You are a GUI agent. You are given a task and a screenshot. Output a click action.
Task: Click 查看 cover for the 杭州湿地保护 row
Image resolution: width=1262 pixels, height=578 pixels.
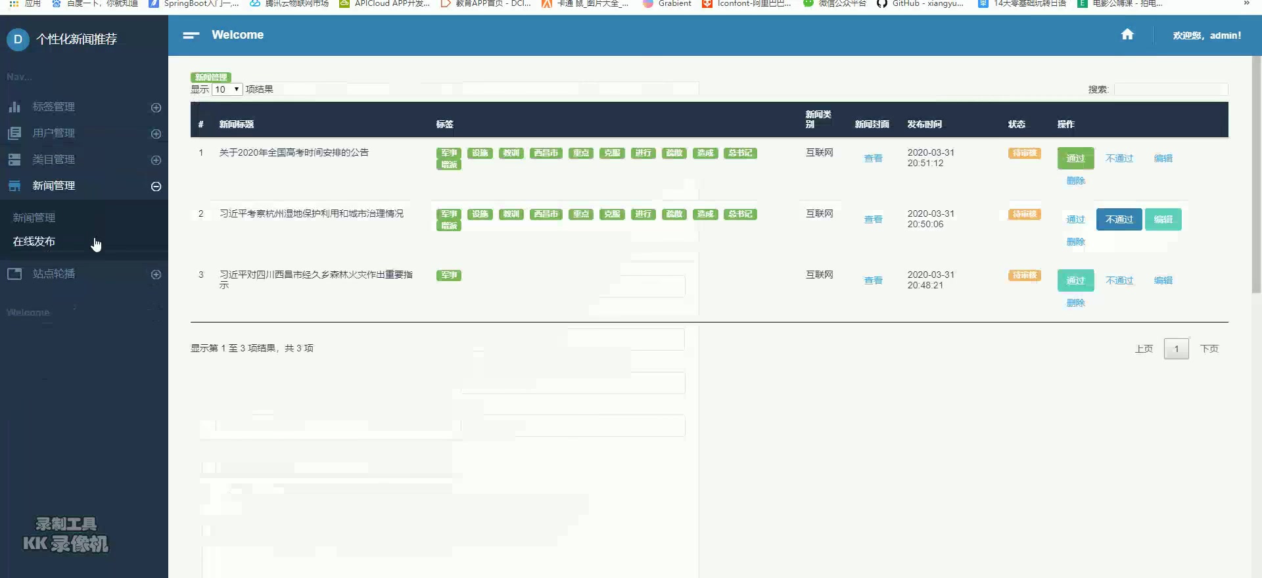pos(873,219)
